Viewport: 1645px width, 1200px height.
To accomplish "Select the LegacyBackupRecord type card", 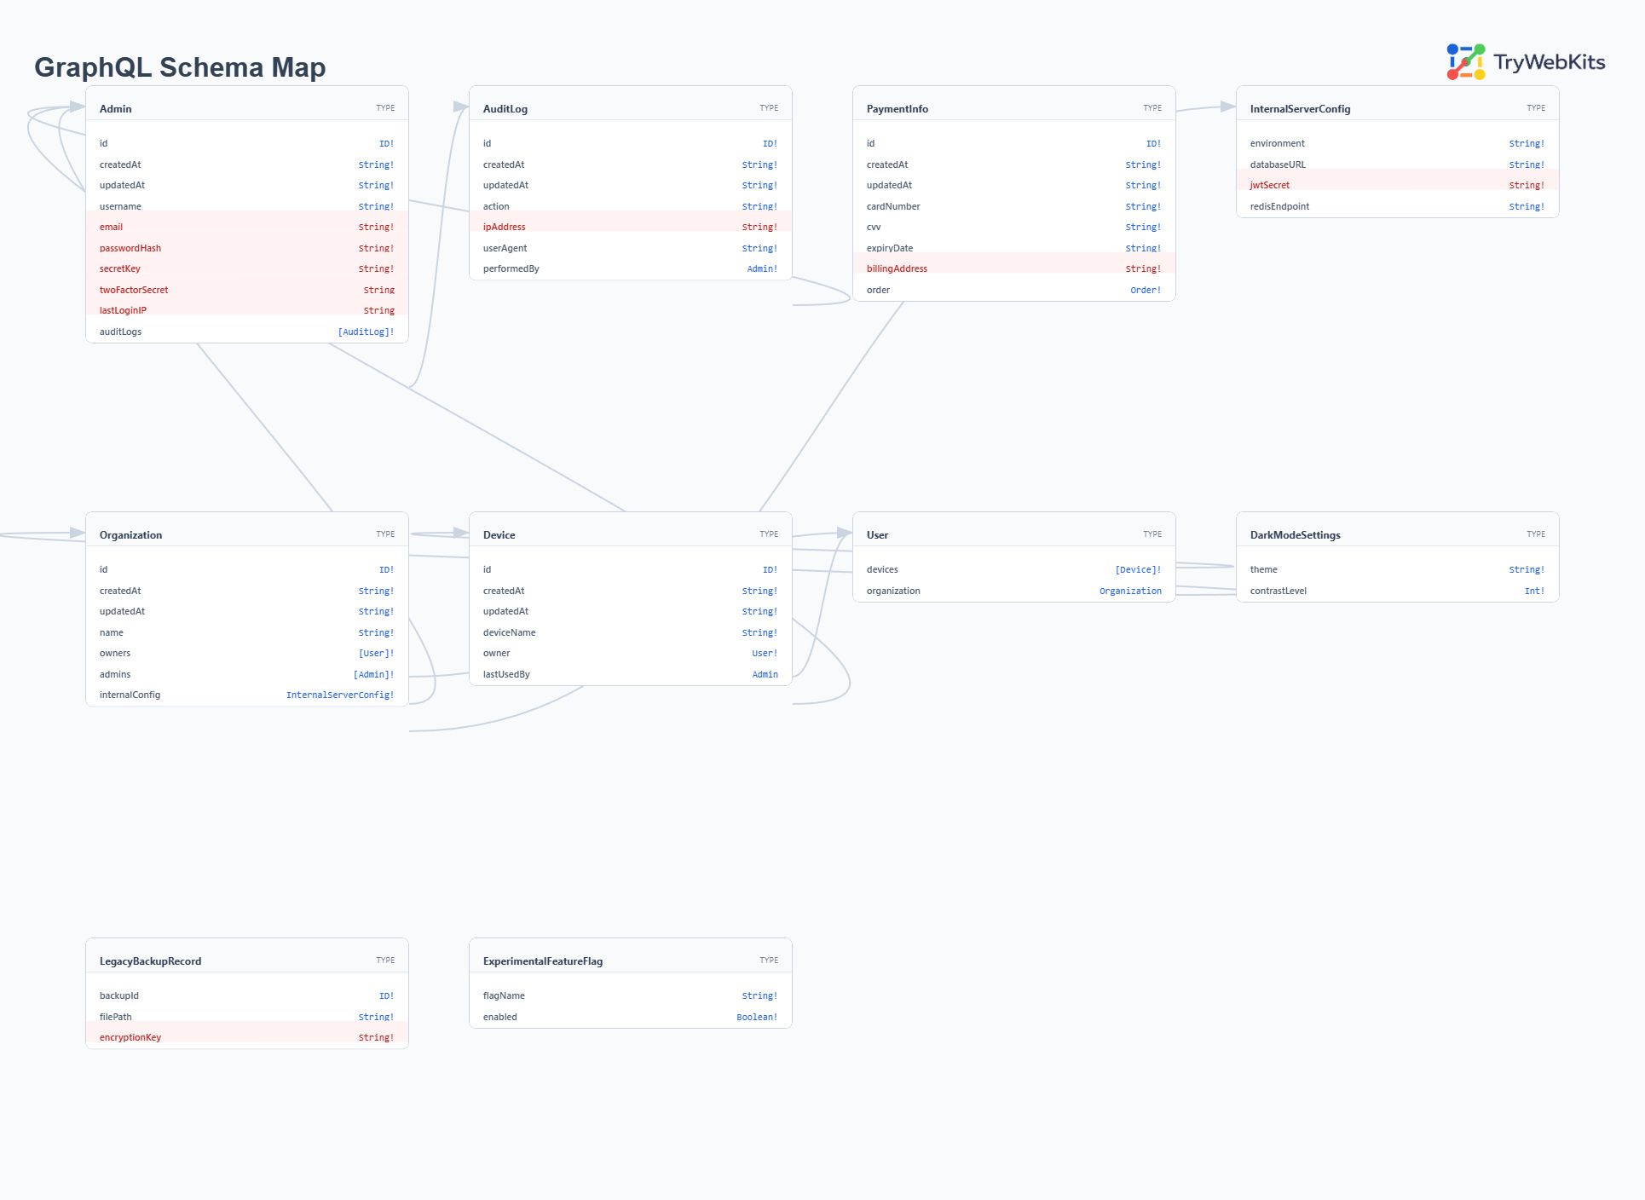I will [149, 961].
